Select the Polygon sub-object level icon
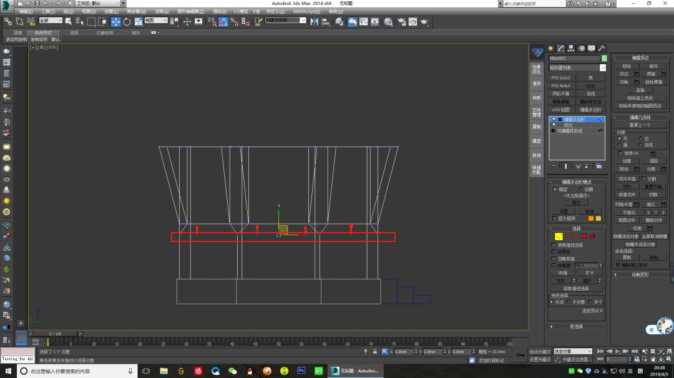Screen dimensions: 674x378 (x=584, y=236)
